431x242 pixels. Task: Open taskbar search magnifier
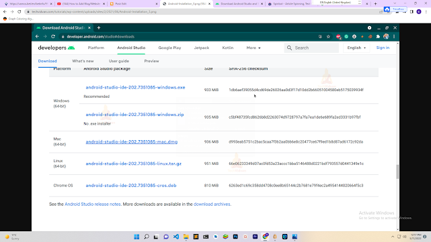[x=147, y=237]
